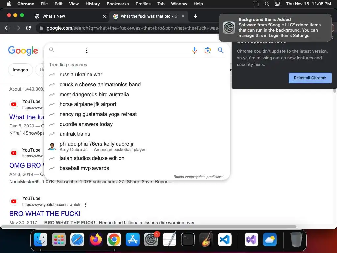Open the History menu
The image size is (337, 253).
pyautogui.click(x=92, y=4)
